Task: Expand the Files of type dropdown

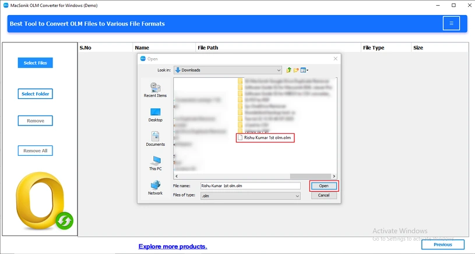Action: click(x=250, y=196)
